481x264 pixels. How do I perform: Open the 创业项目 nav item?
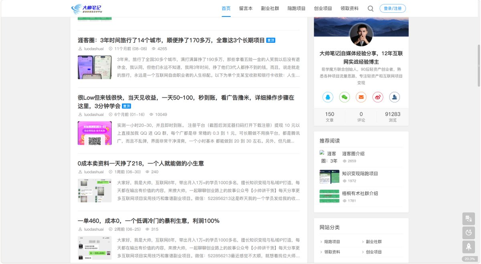(x=323, y=8)
